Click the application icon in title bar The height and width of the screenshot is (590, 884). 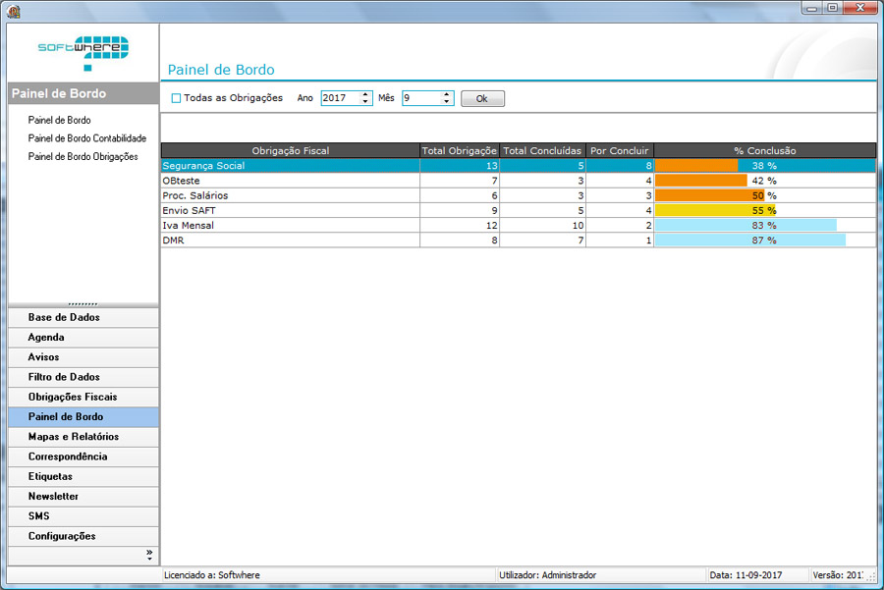[x=13, y=11]
